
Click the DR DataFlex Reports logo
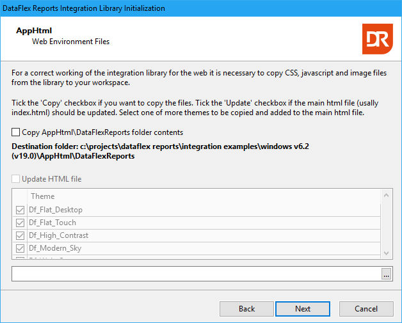click(x=378, y=39)
